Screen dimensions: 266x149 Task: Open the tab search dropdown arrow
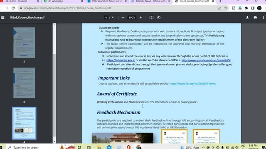(238, 1)
